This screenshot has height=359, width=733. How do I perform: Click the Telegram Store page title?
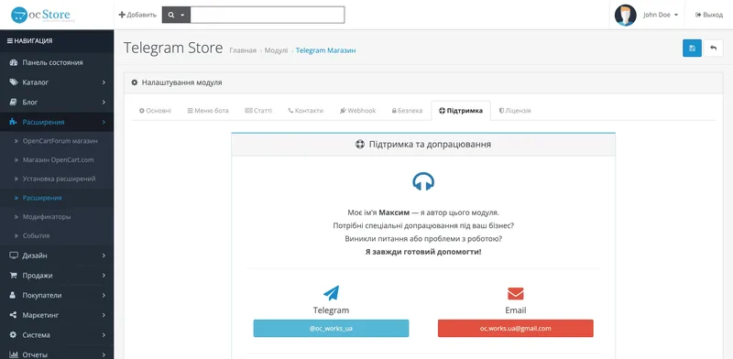coord(173,48)
